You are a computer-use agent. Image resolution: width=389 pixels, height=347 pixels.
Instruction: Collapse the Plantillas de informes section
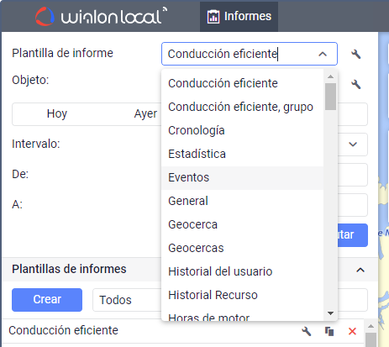360,270
